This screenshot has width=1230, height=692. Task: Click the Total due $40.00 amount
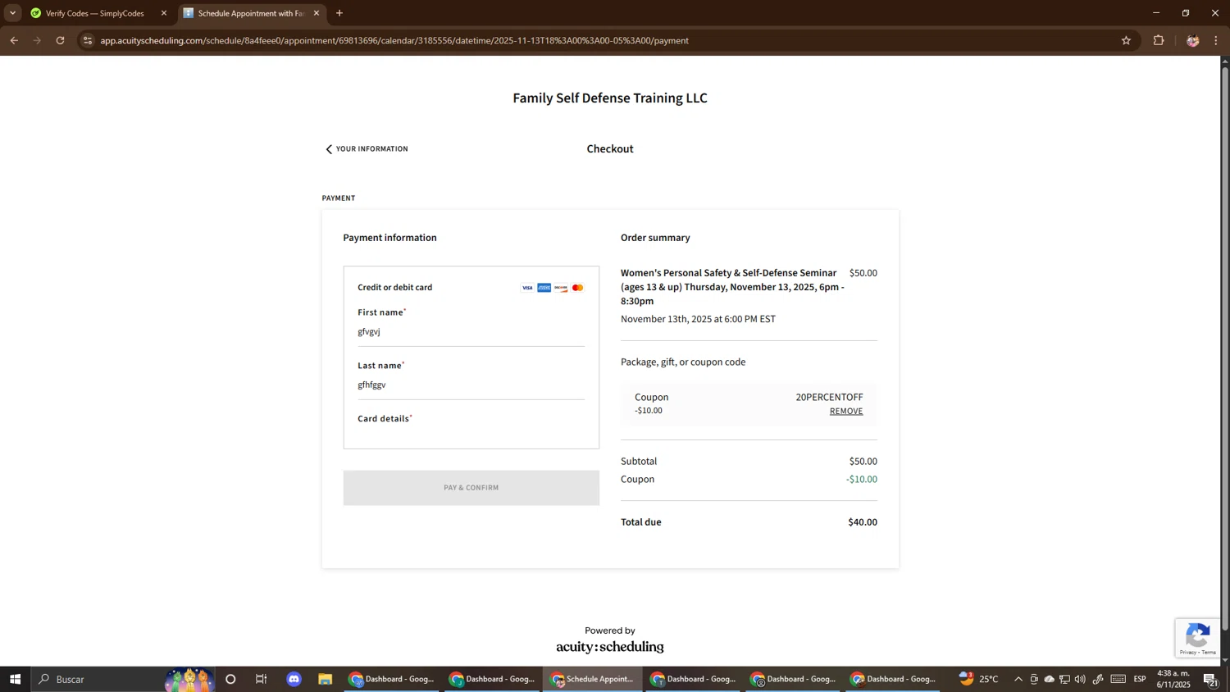click(863, 522)
